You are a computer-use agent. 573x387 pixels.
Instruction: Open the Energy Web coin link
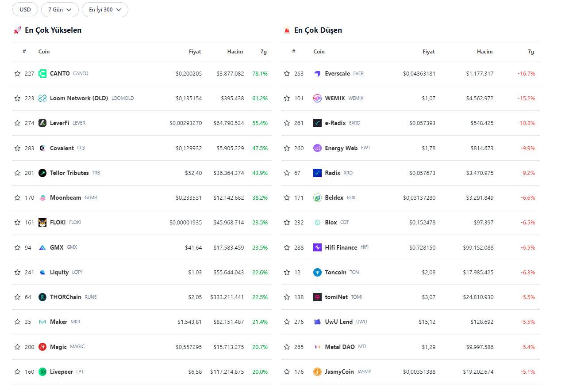(341, 148)
